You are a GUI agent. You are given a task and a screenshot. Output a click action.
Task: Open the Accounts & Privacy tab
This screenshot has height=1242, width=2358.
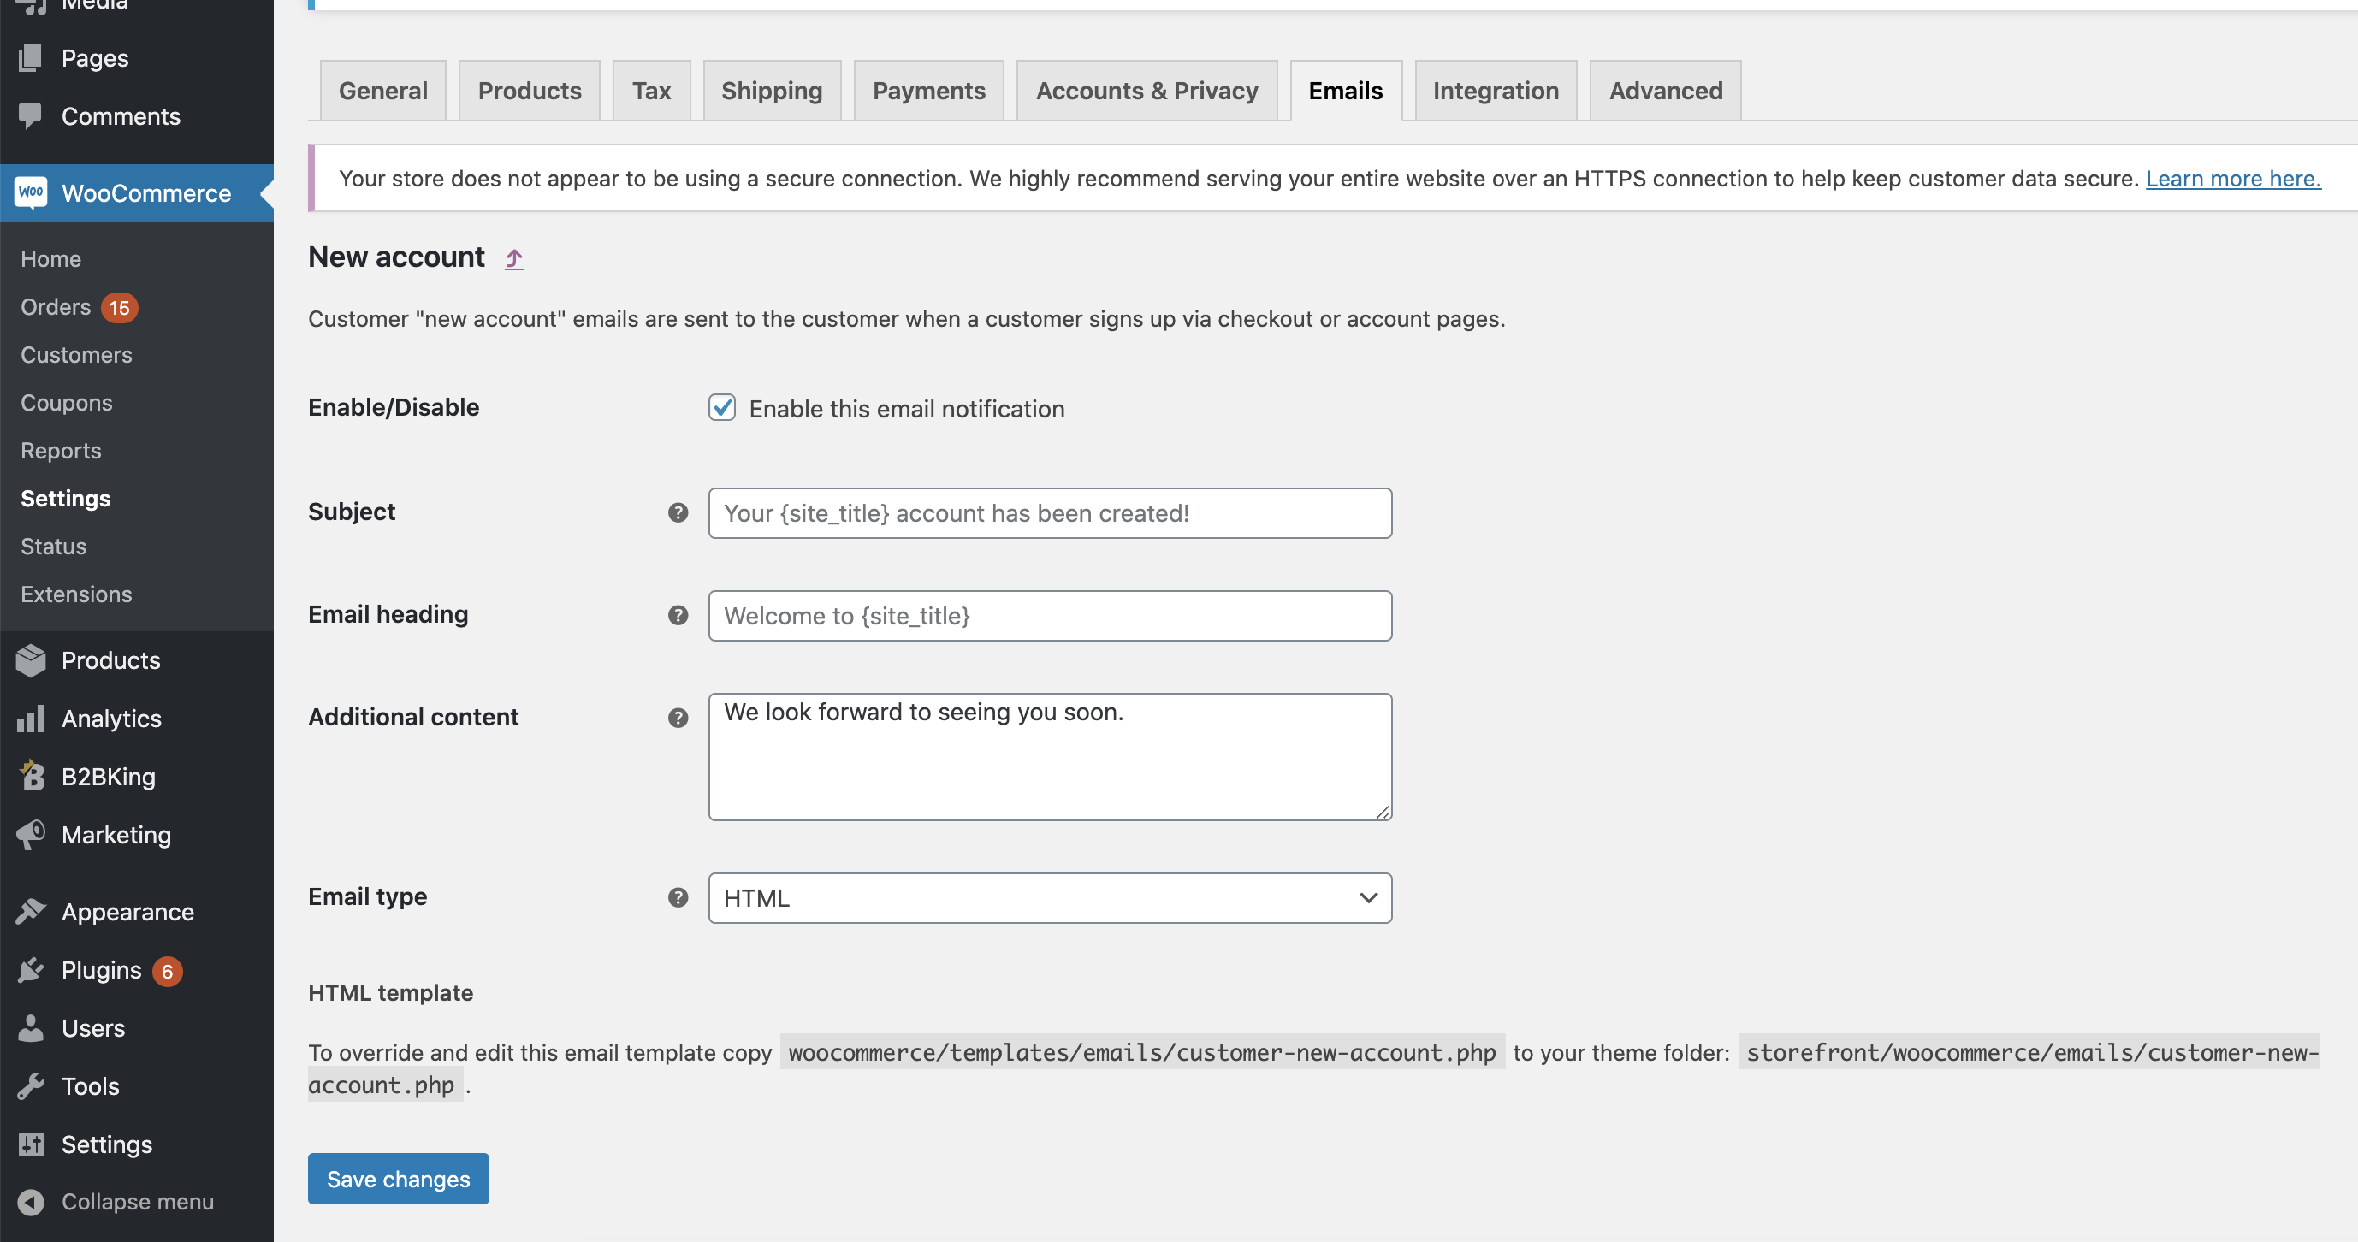[1147, 91]
